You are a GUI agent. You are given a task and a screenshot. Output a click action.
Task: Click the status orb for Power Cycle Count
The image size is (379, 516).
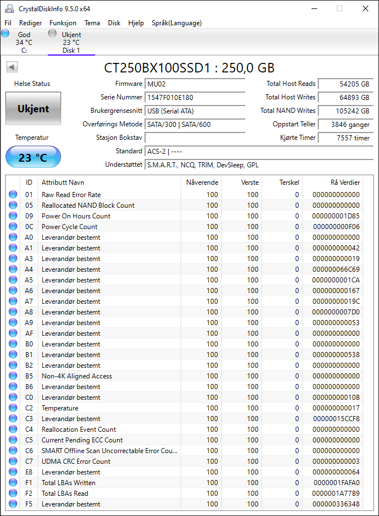13,226
